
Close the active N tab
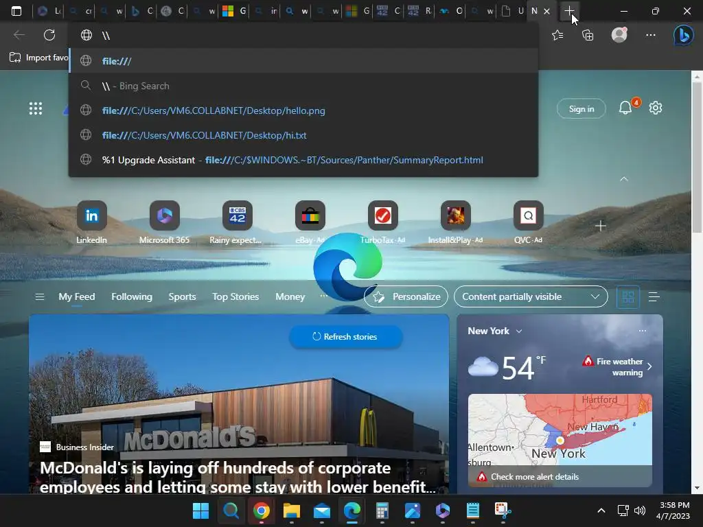coord(546,11)
